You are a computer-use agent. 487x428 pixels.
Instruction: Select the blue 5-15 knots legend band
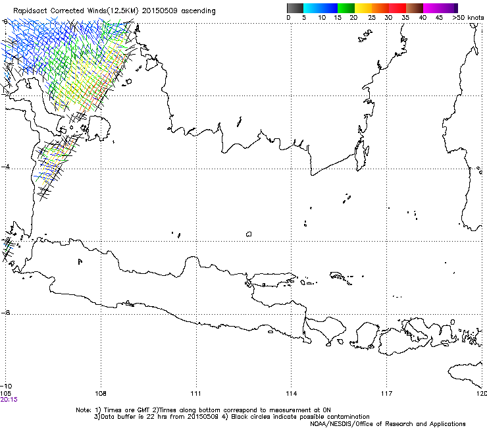(x=320, y=8)
